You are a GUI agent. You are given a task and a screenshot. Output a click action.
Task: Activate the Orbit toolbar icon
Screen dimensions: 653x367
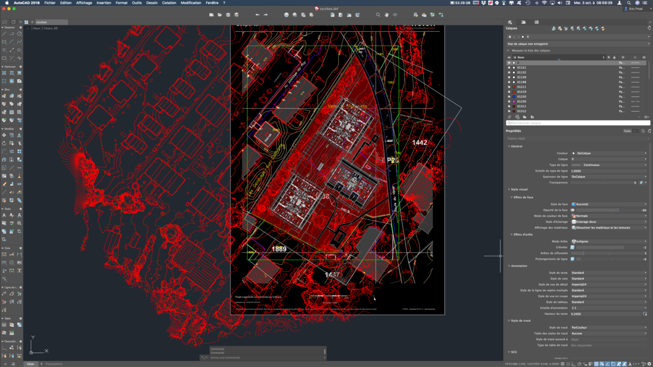click(395, 15)
